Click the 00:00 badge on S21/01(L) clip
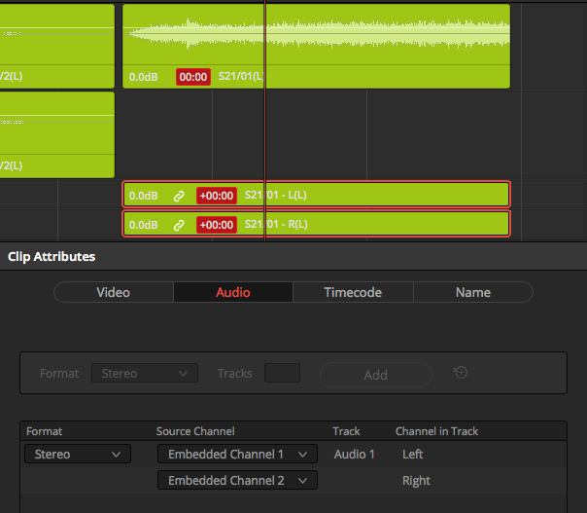 (193, 77)
